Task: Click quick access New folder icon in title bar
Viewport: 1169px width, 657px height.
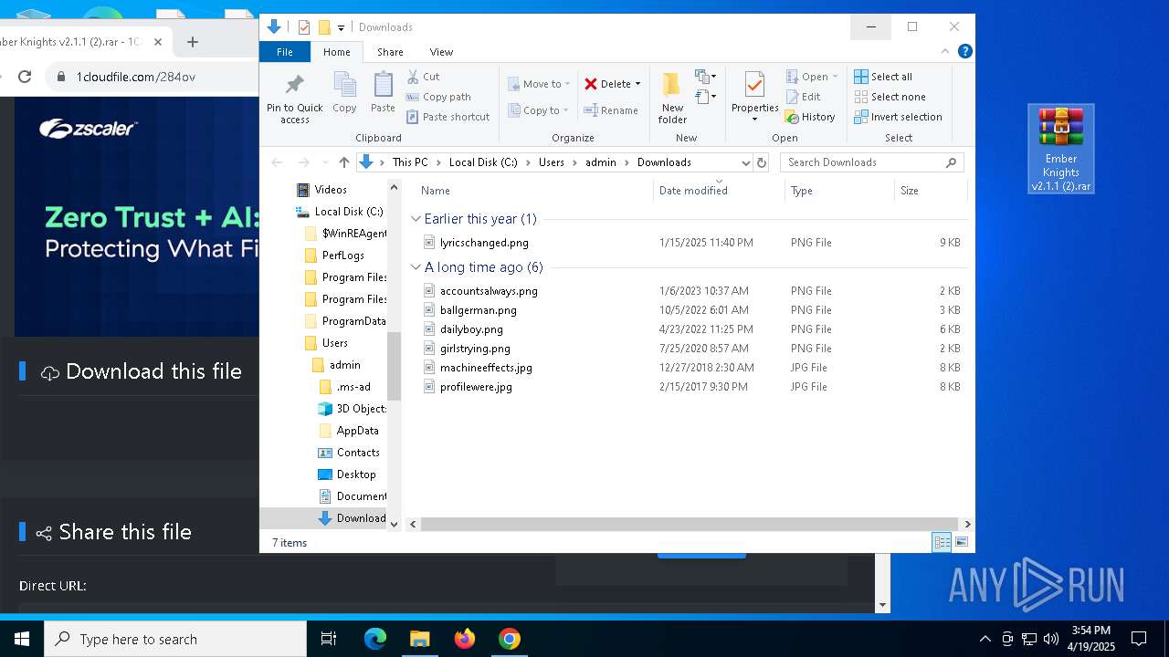Action: 323,27
